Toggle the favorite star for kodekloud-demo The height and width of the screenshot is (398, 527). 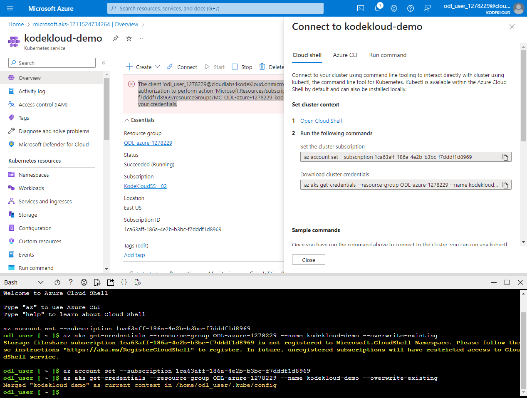[129, 38]
